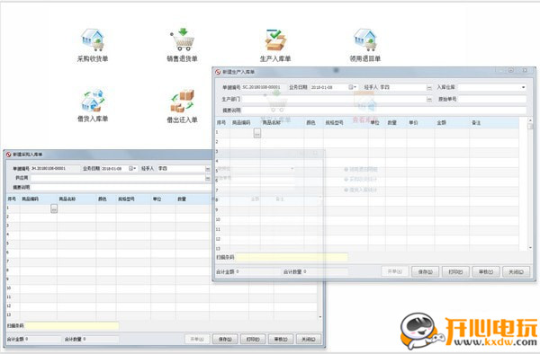
Task: Click 金额 column header in 生产入库单 grid
Action: coord(441,123)
